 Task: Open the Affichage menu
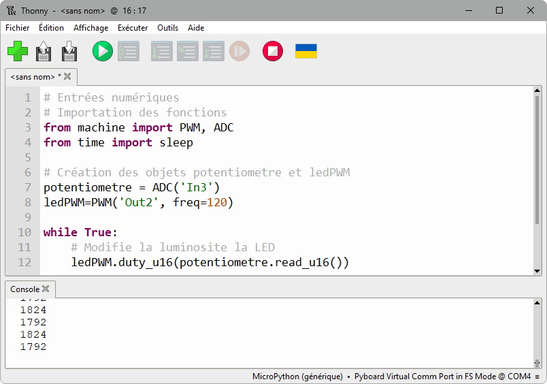tap(90, 28)
